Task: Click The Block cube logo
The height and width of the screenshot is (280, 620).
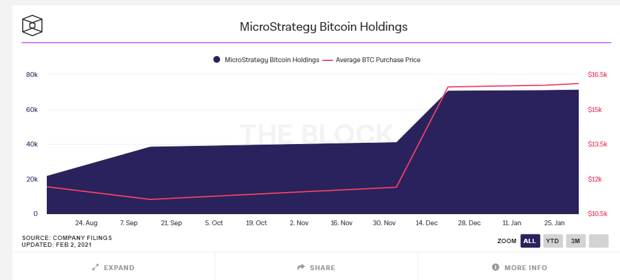Action: coord(32,25)
